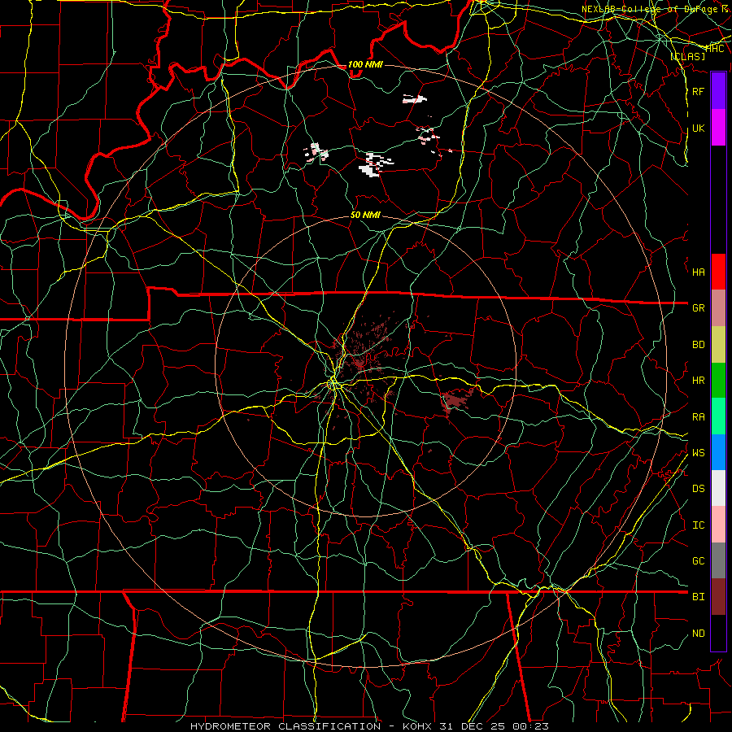
Task: Click the UK legend label
Action: (699, 128)
